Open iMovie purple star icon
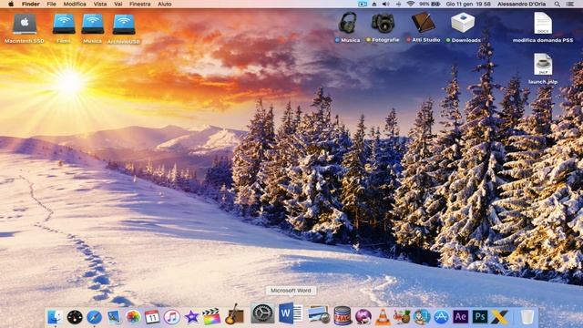This screenshot has height=328, width=583. [x=191, y=317]
